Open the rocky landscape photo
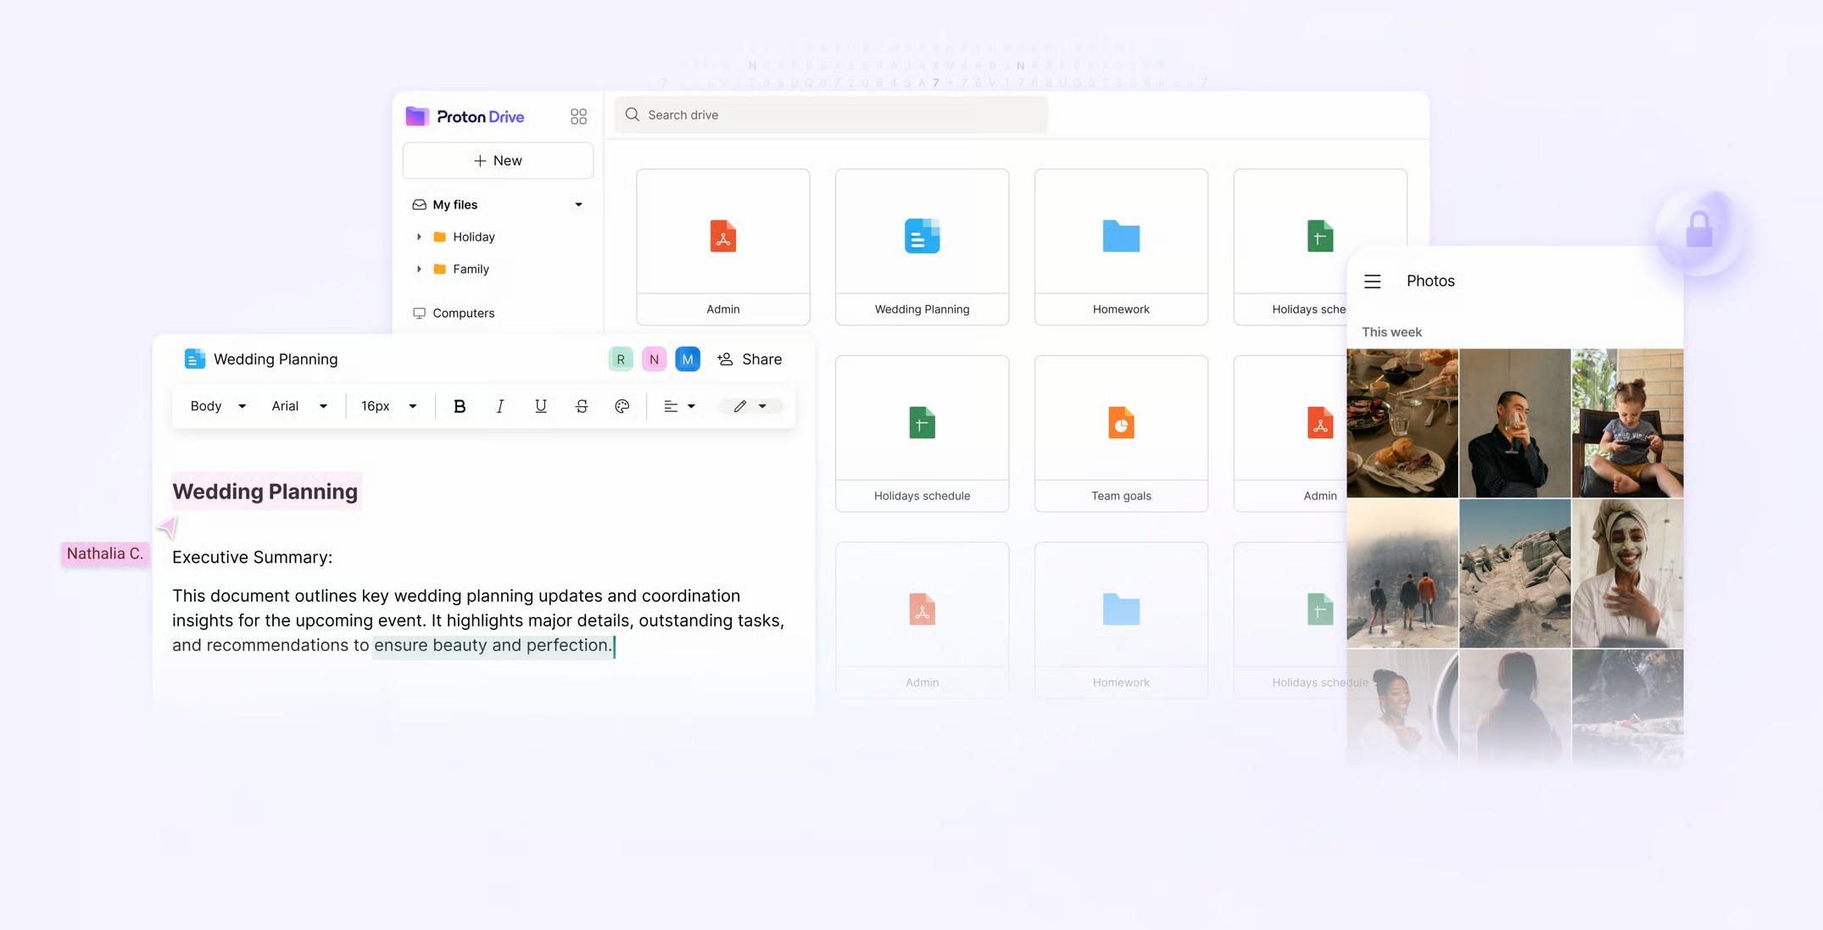1823x930 pixels. pyautogui.click(x=1514, y=573)
